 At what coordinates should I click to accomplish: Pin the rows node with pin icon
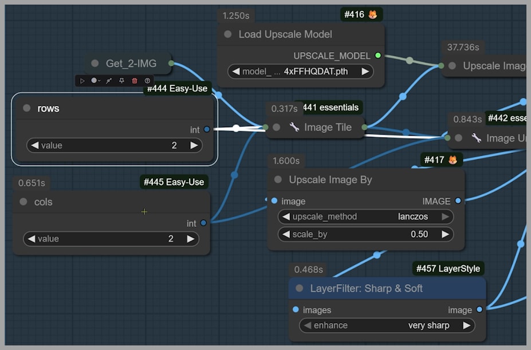pyautogui.click(x=121, y=81)
